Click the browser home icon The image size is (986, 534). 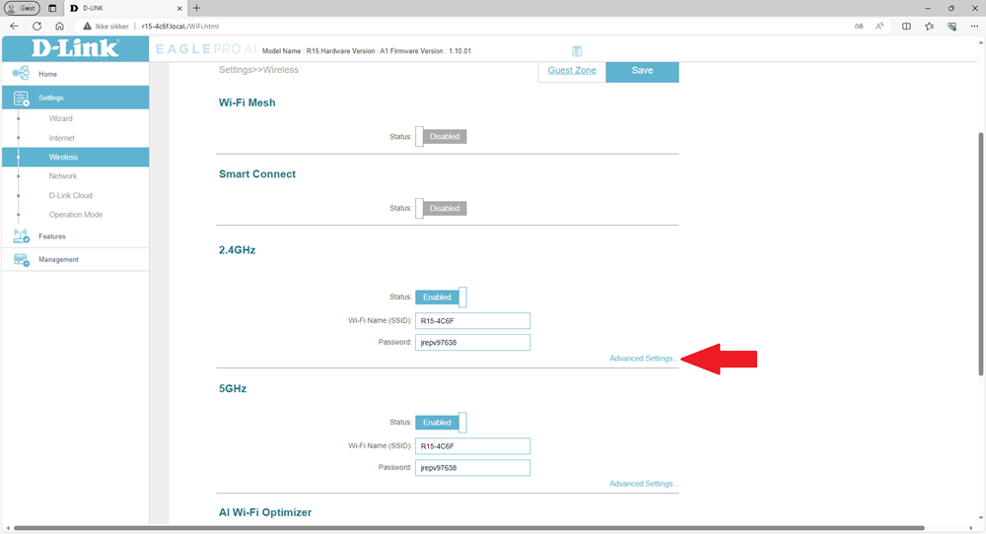(59, 27)
